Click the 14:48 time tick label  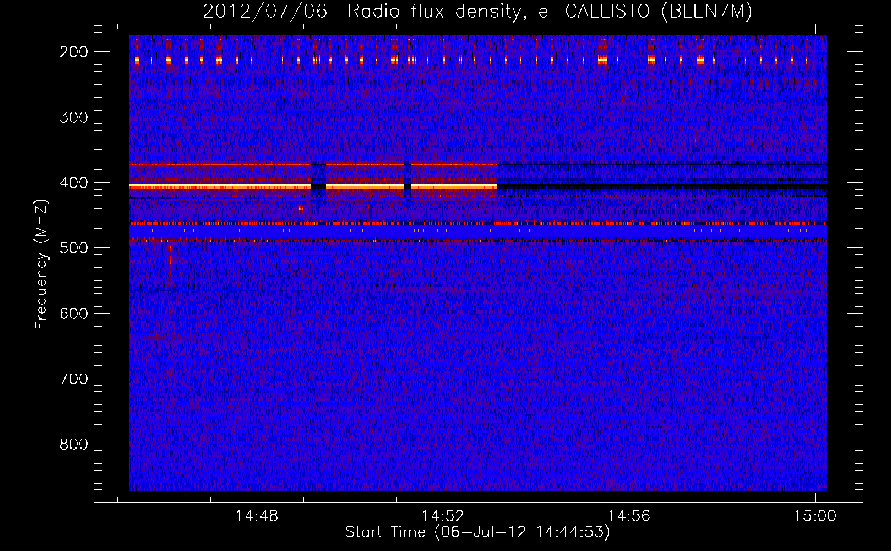click(x=257, y=516)
